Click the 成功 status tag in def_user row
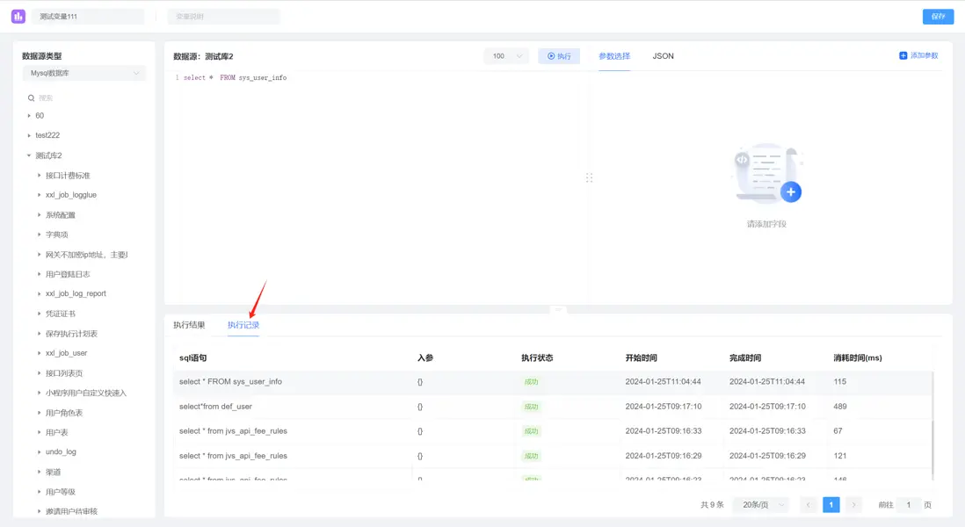Image resolution: width=965 pixels, height=527 pixels. tap(531, 407)
